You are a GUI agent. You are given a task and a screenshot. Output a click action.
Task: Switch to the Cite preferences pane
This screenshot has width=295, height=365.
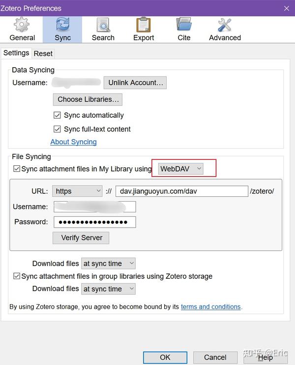click(x=184, y=29)
